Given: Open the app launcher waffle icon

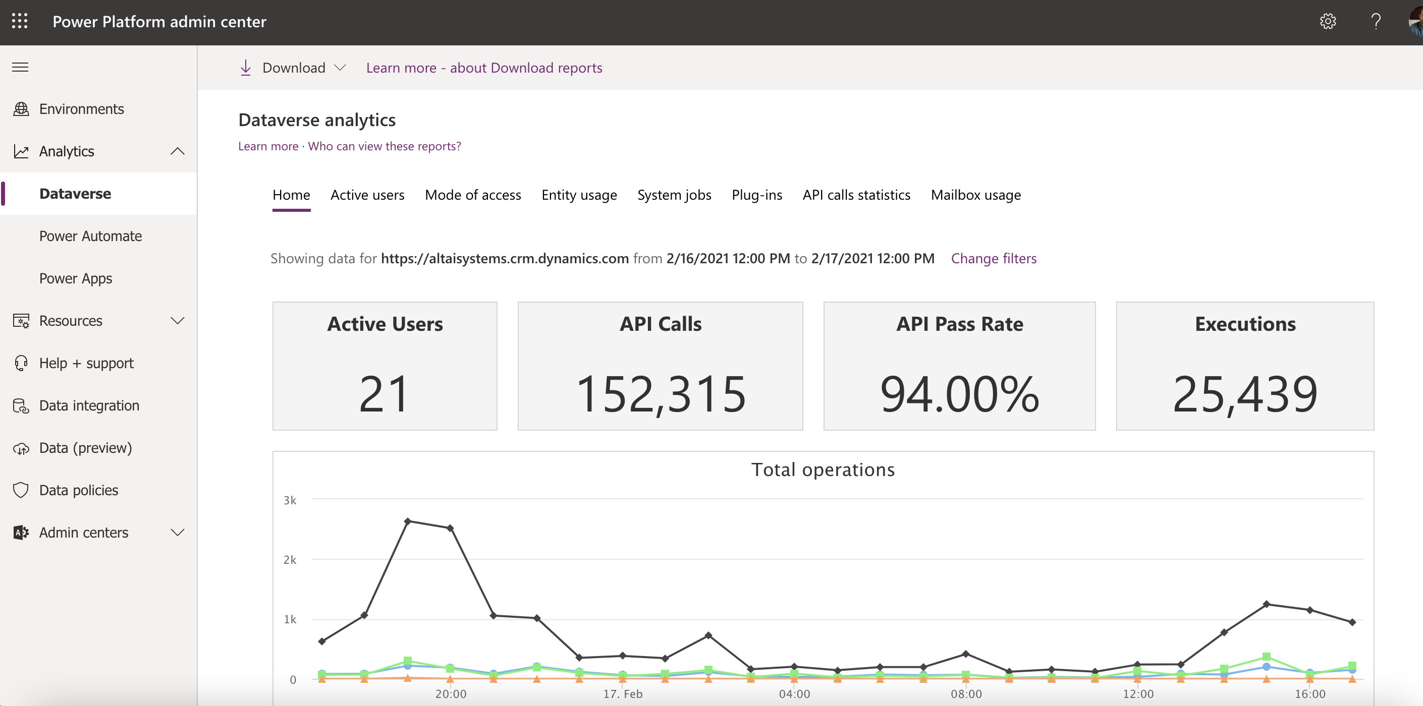Looking at the screenshot, I should coord(20,21).
